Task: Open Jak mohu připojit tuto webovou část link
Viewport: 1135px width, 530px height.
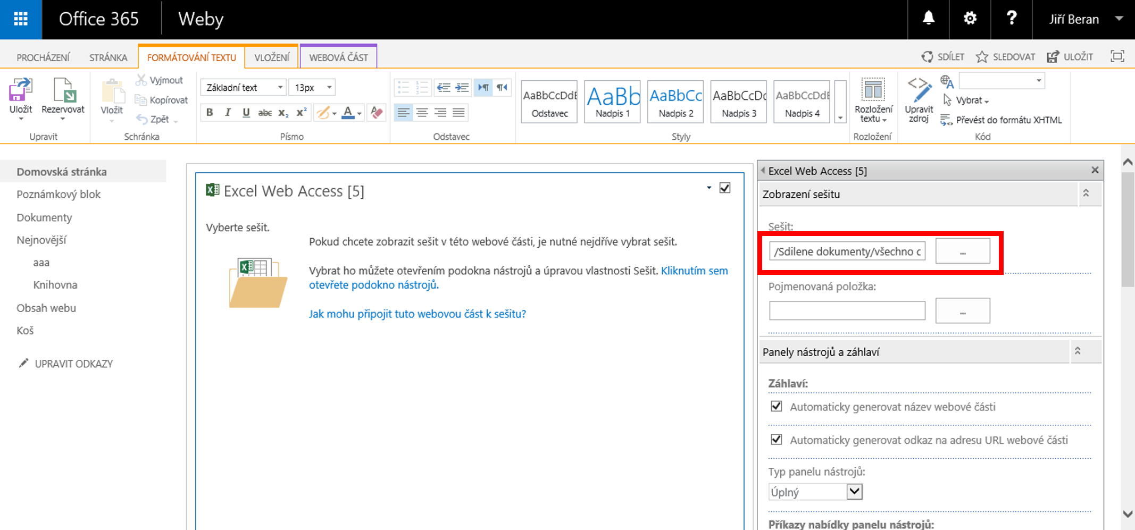Action: coord(418,314)
